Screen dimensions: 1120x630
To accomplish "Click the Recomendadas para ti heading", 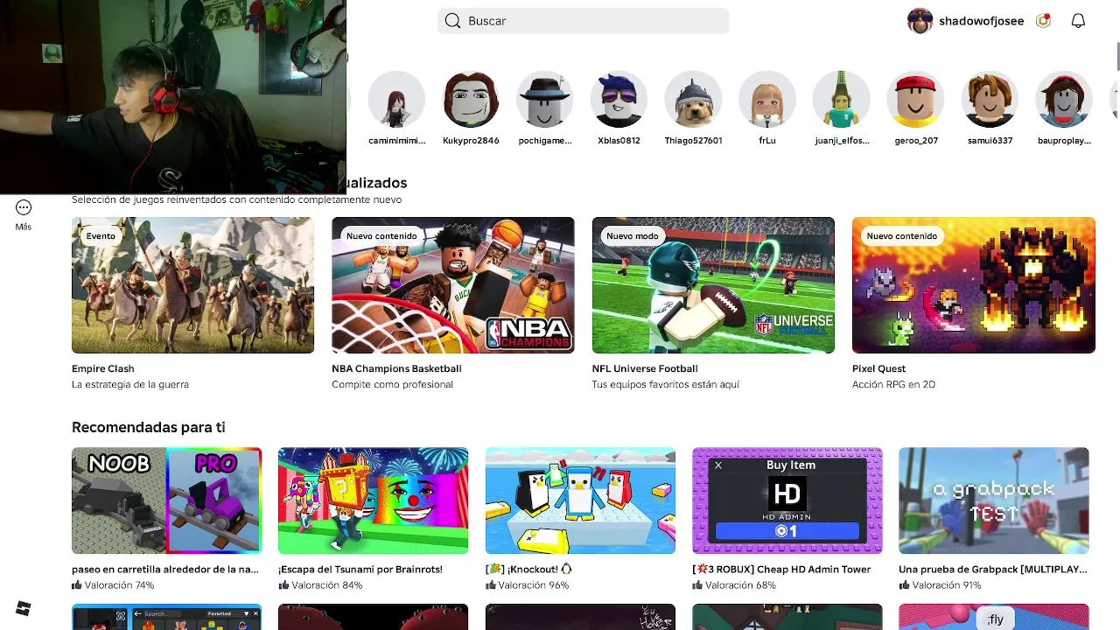I will pyautogui.click(x=149, y=427).
